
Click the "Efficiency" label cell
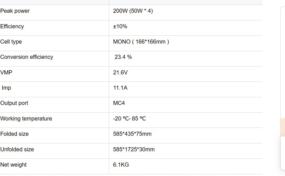[12, 26]
